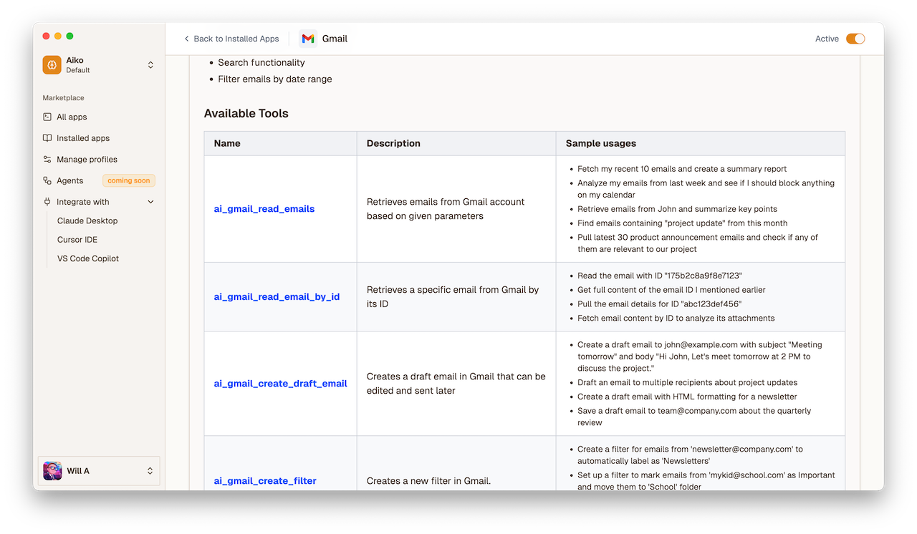917x534 pixels.
Task: Click "Creates a new filter in Gmail." description
Action: click(428, 481)
